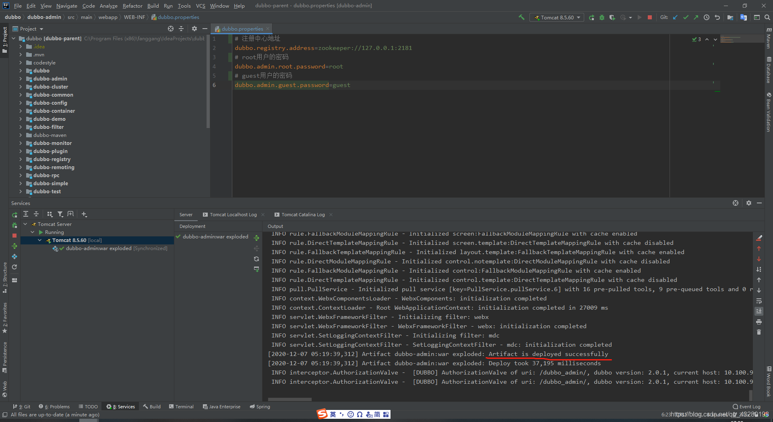
Task: Click the horizontal scrollbar in Output console
Action: coord(290,399)
